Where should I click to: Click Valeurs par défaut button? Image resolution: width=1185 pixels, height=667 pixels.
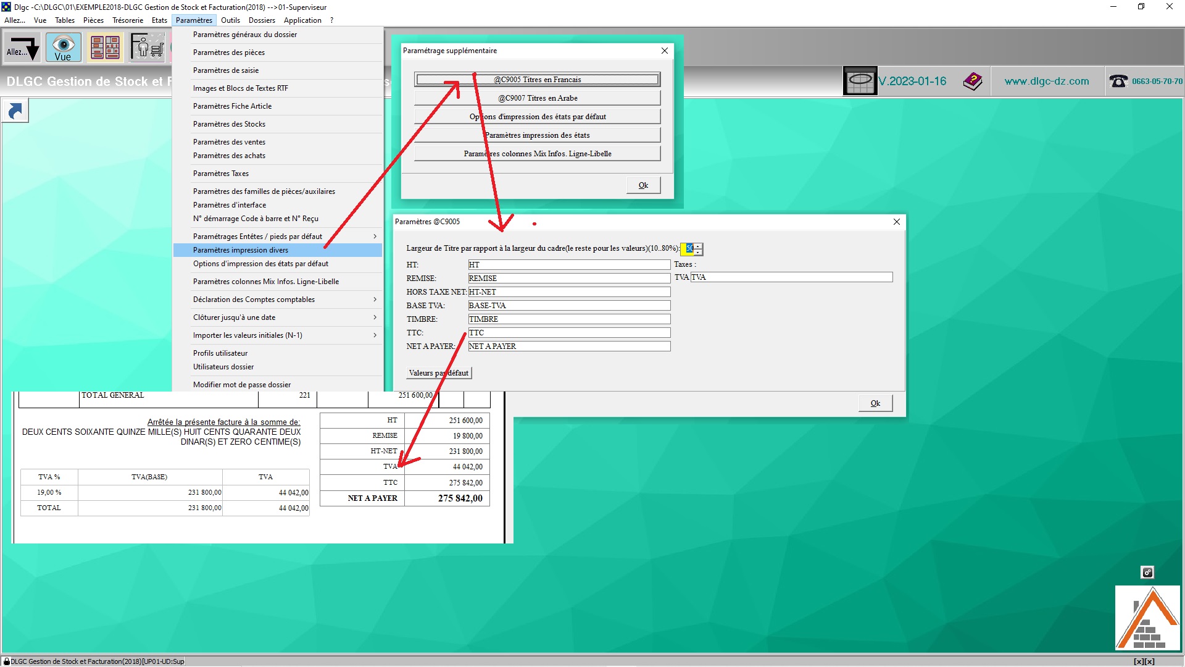point(439,373)
